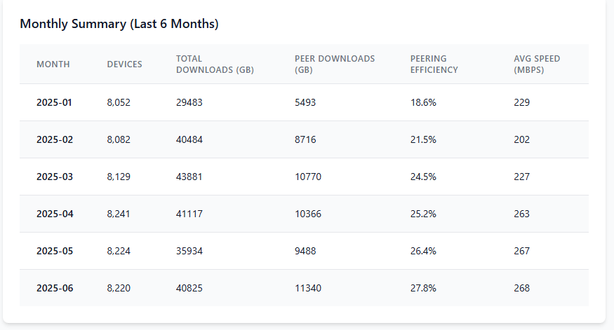Click the Monthly Summary (Last 6 Months) title

coord(119,24)
